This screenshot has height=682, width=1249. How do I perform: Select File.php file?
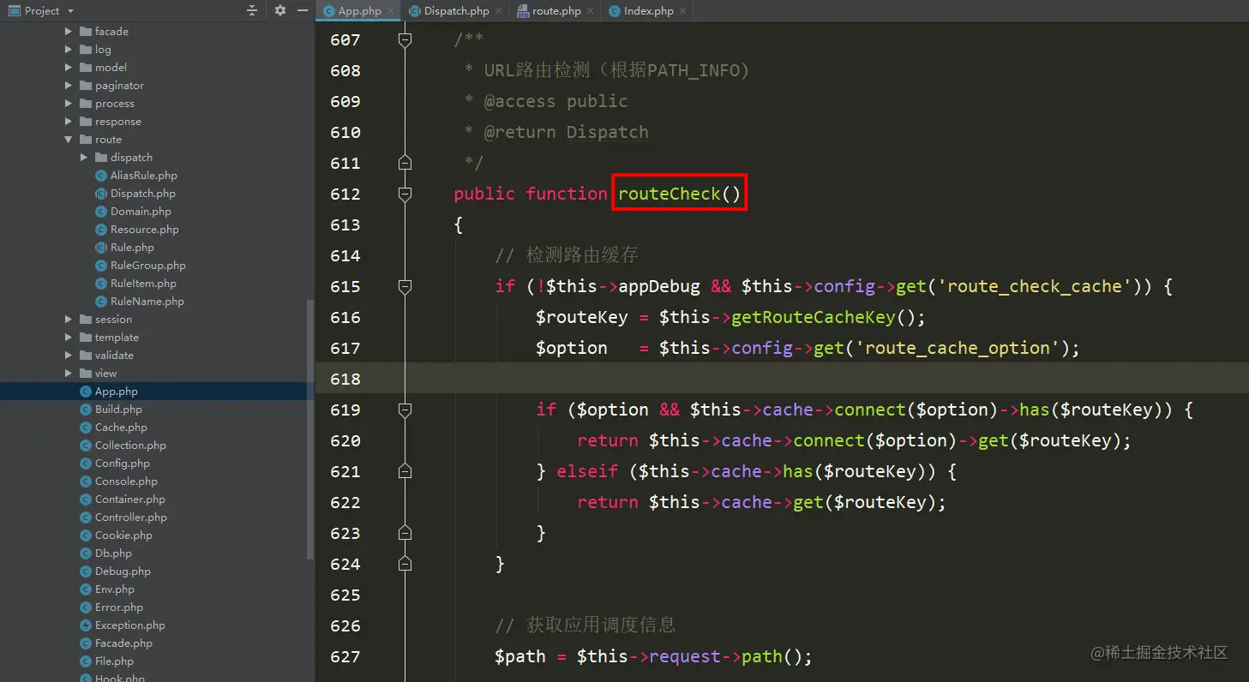click(x=114, y=661)
